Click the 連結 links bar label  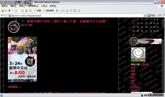click(160, 16)
